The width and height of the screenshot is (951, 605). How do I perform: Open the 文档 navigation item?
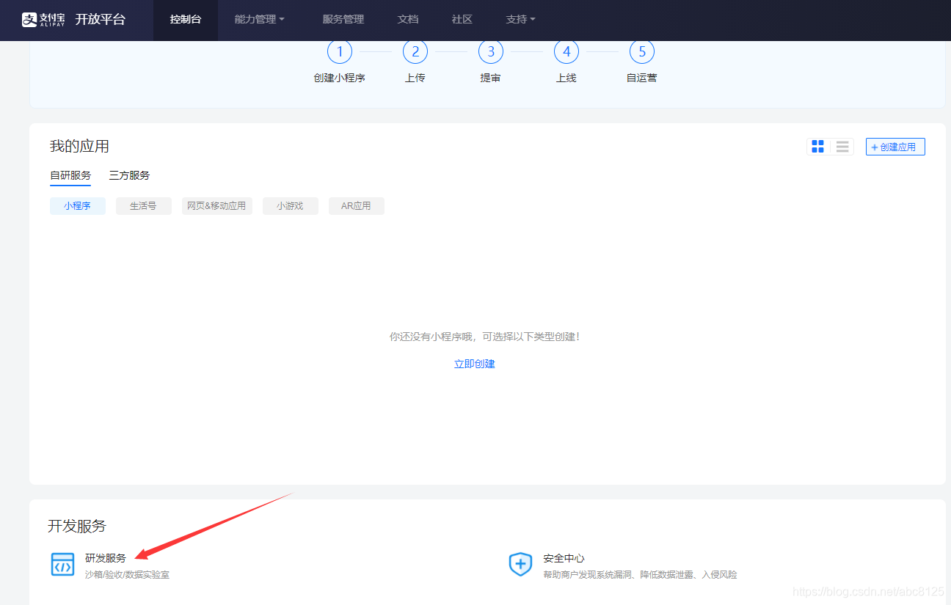[408, 20]
